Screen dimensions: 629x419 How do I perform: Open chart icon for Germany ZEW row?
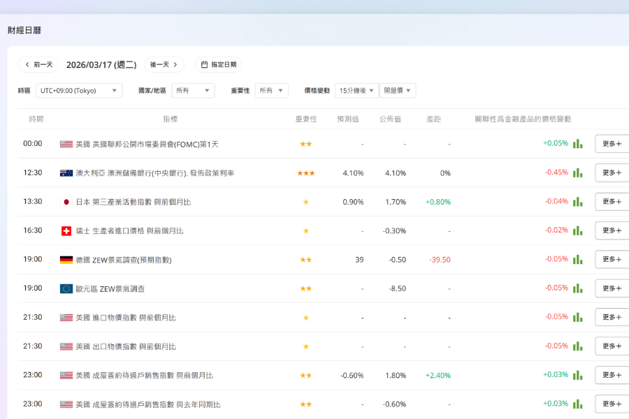tap(577, 259)
